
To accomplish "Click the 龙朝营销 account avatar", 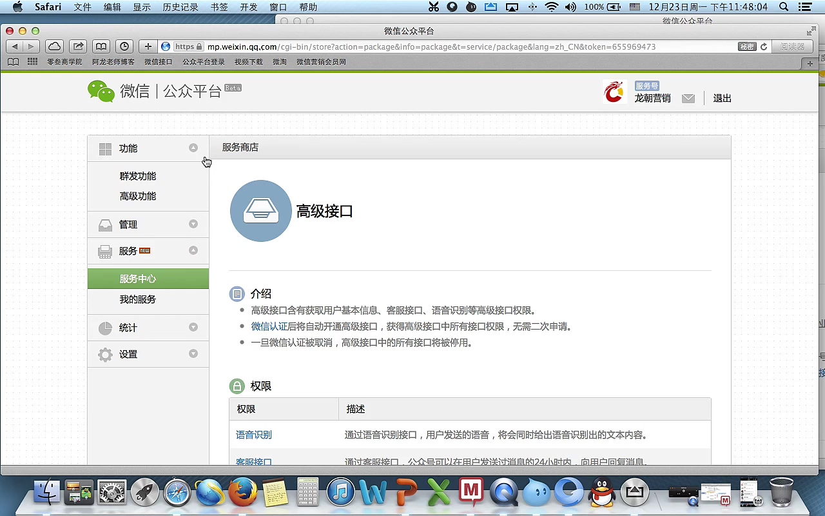I will 614,92.
